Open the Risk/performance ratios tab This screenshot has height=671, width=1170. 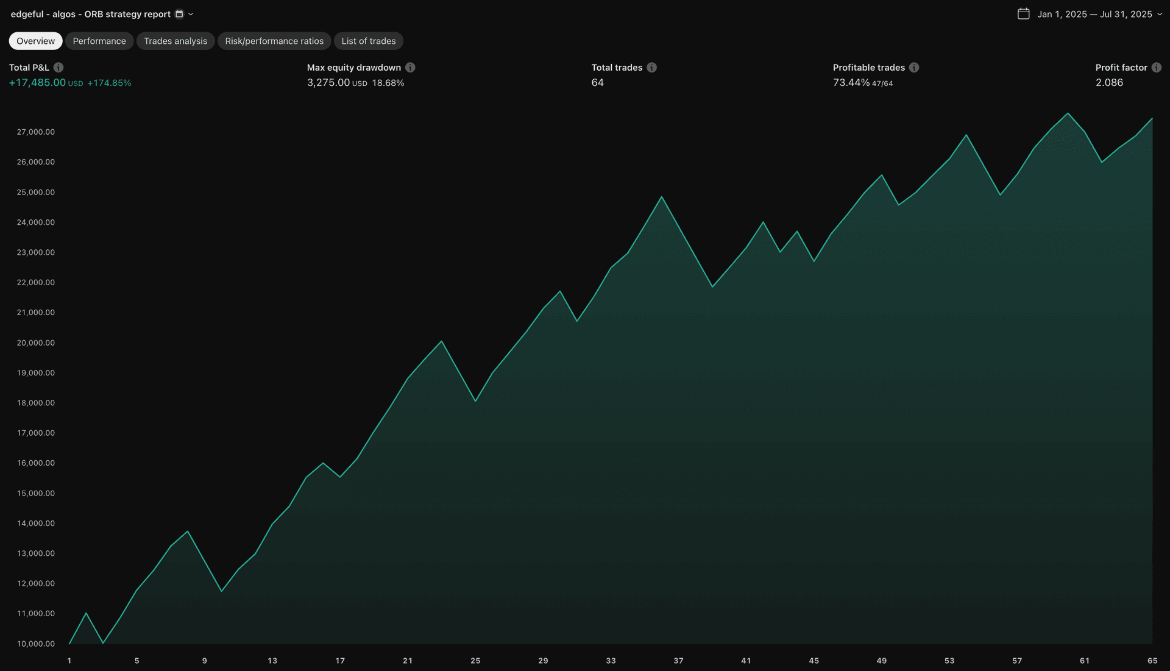[274, 41]
